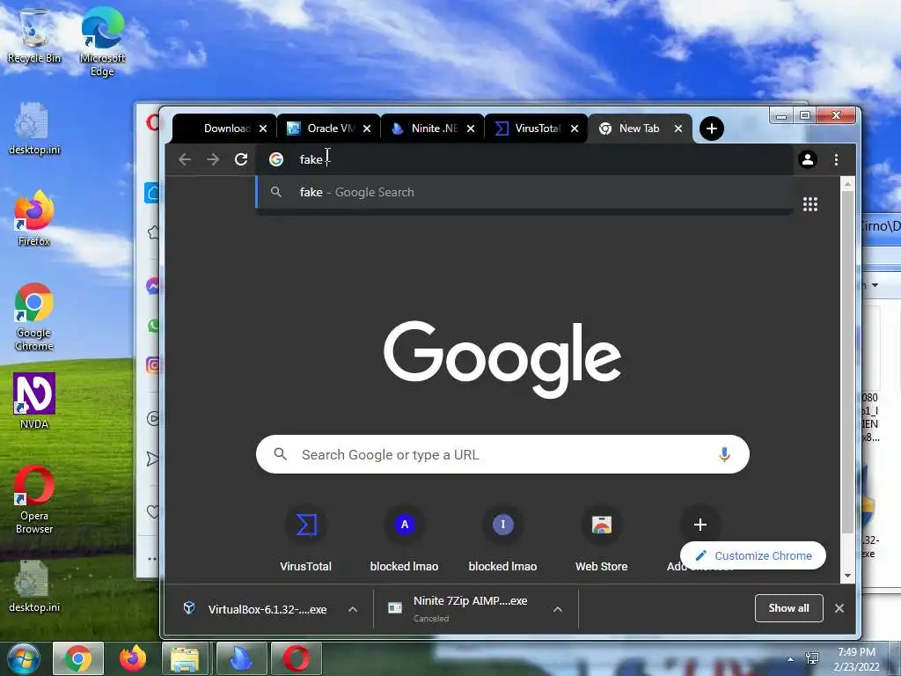This screenshot has height=676, width=901.
Task: Switch to the Opera taskbar button
Action: (x=296, y=658)
